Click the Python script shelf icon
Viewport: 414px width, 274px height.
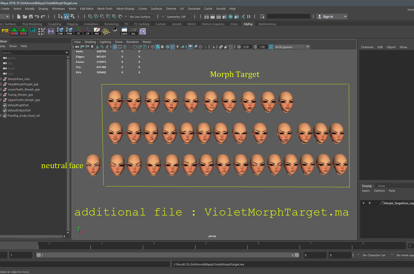click(115, 30)
